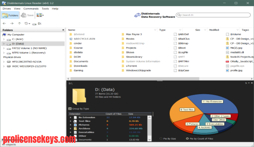Expand NTFS Volume 1 (Recovery) node

point(4,53)
